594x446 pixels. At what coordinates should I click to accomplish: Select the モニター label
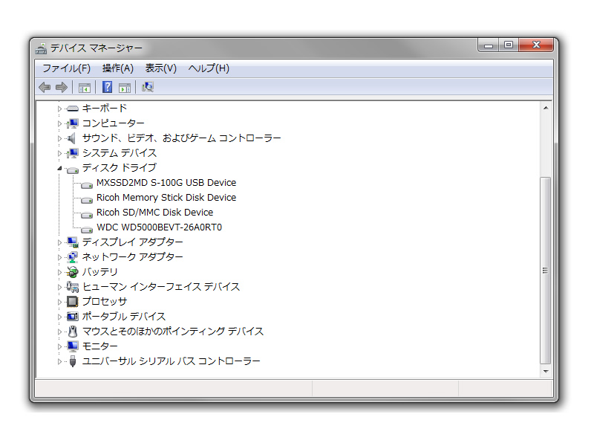click(100, 346)
